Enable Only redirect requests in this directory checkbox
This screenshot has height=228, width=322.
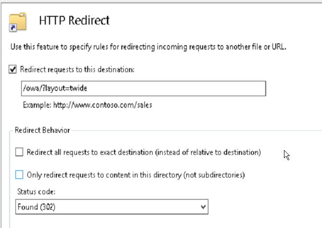pos(19,175)
